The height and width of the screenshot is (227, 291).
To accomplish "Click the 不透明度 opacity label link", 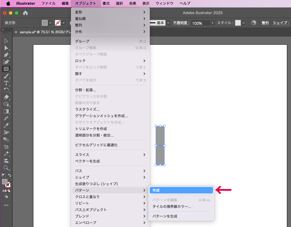I will (181, 23).
